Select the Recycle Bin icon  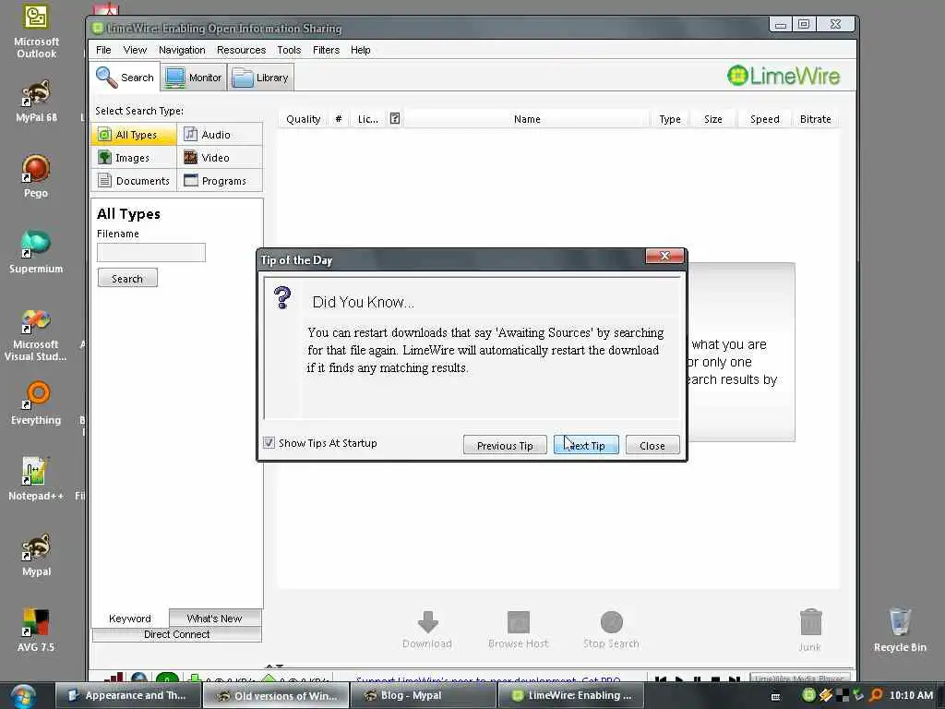900,630
